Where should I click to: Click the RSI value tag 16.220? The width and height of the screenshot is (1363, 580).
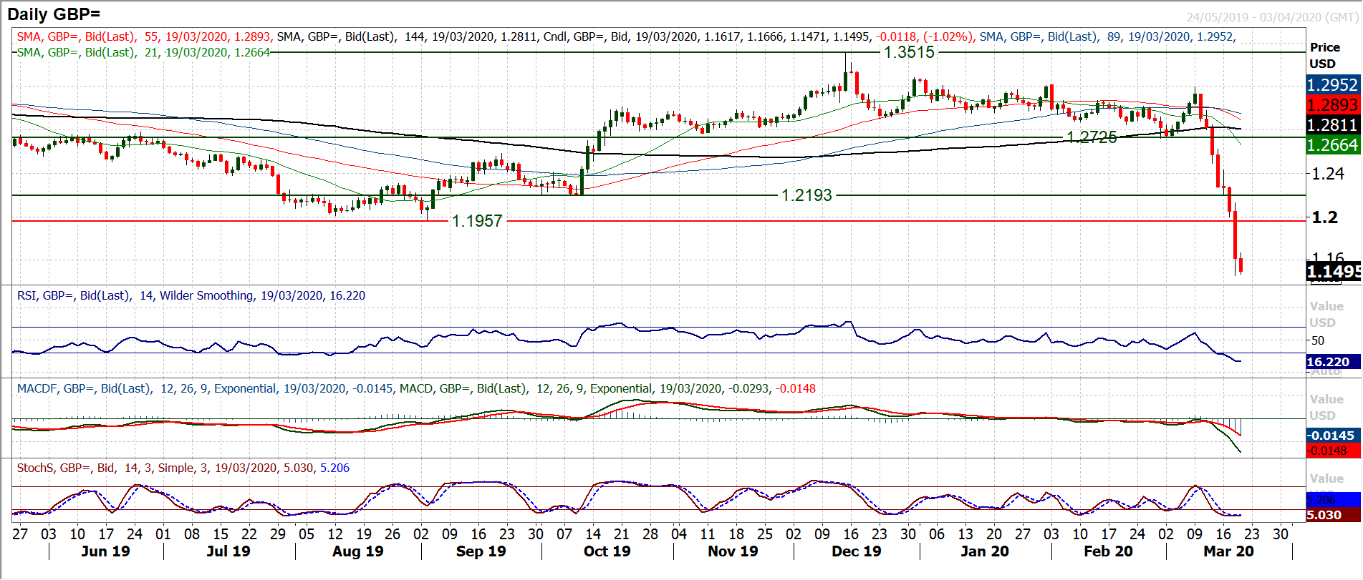[x=1332, y=362]
